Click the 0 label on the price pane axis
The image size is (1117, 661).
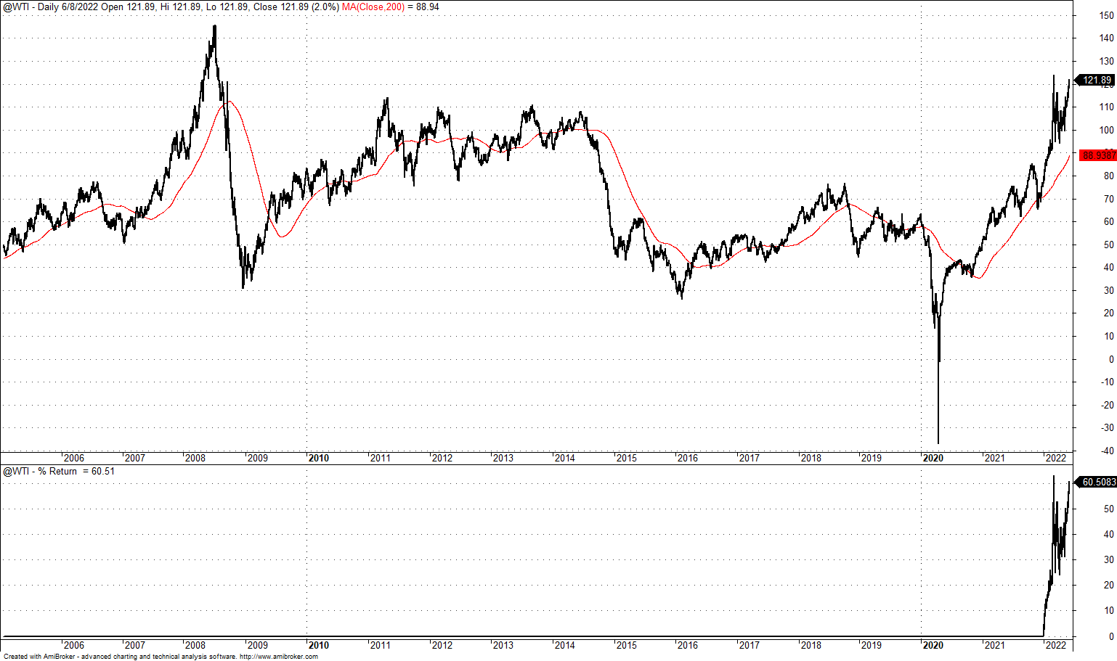(x=1111, y=360)
